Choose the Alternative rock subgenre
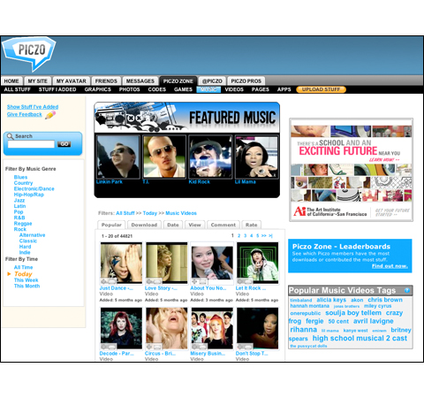The height and width of the screenshot is (398, 424). pyautogui.click(x=32, y=235)
